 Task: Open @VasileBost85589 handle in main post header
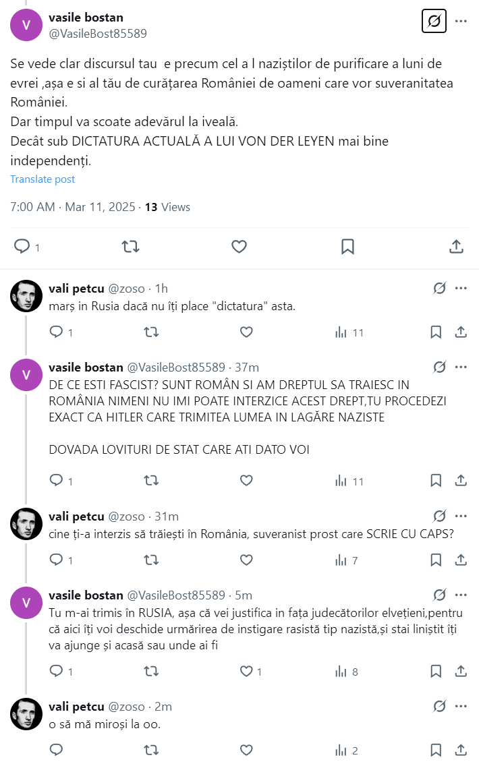point(98,34)
